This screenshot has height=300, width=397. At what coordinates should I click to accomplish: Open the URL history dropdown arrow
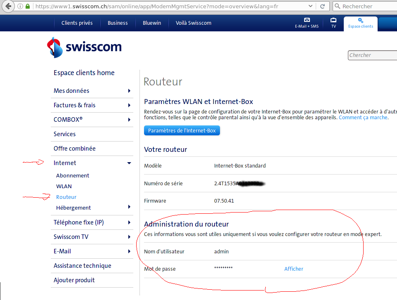pyautogui.click(x=311, y=6)
